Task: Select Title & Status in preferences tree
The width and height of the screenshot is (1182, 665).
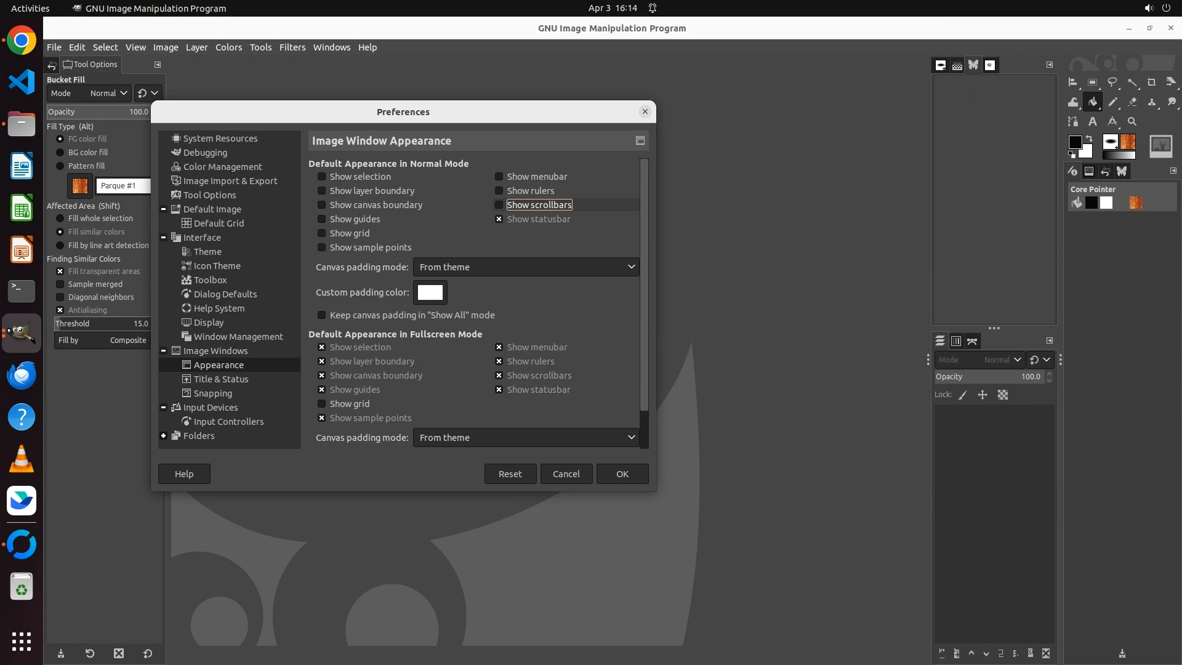Action: (x=220, y=379)
